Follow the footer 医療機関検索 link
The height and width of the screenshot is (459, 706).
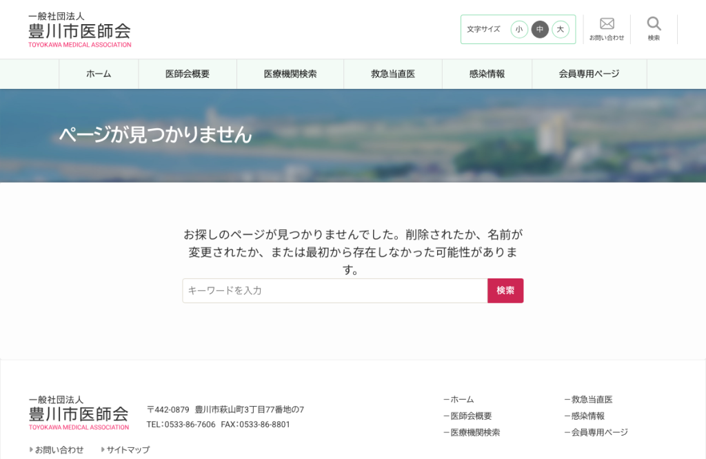(472, 433)
